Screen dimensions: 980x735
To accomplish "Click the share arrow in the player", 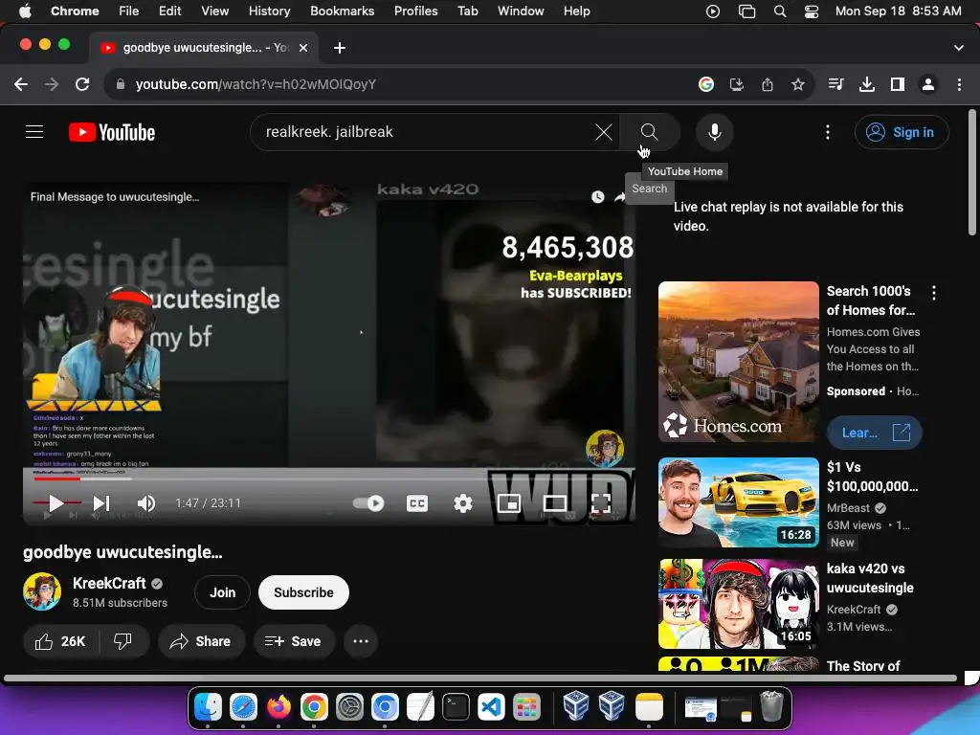I will click(619, 197).
